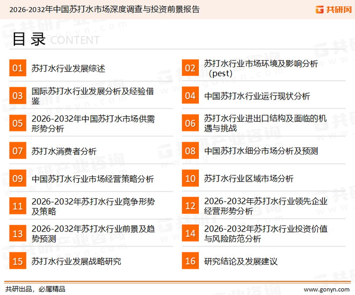Select chapter 苏打水行业区域市场分析
The image size is (355, 295).
tap(248, 179)
